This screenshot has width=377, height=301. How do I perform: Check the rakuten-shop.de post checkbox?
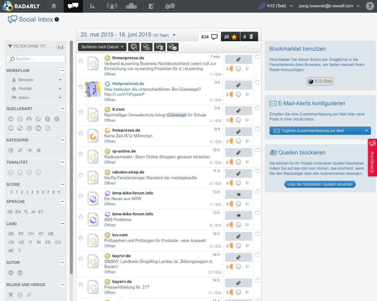coord(257,171)
